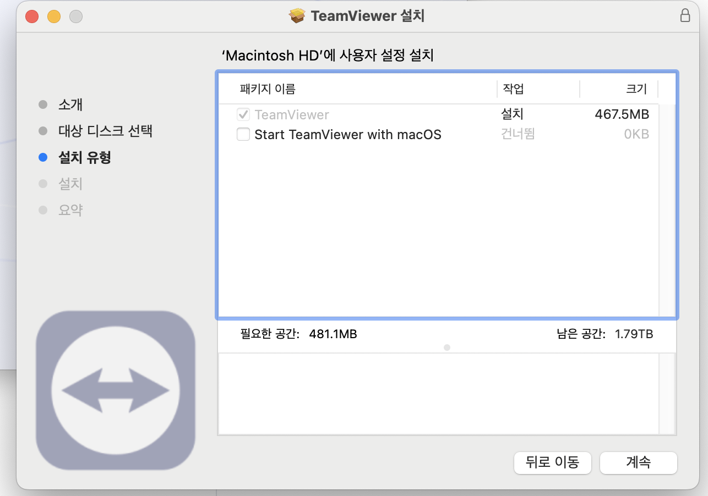The height and width of the screenshot is (496, 708).
Task: Click the splitter handle dot below list
Action: [x=447, y=348]
